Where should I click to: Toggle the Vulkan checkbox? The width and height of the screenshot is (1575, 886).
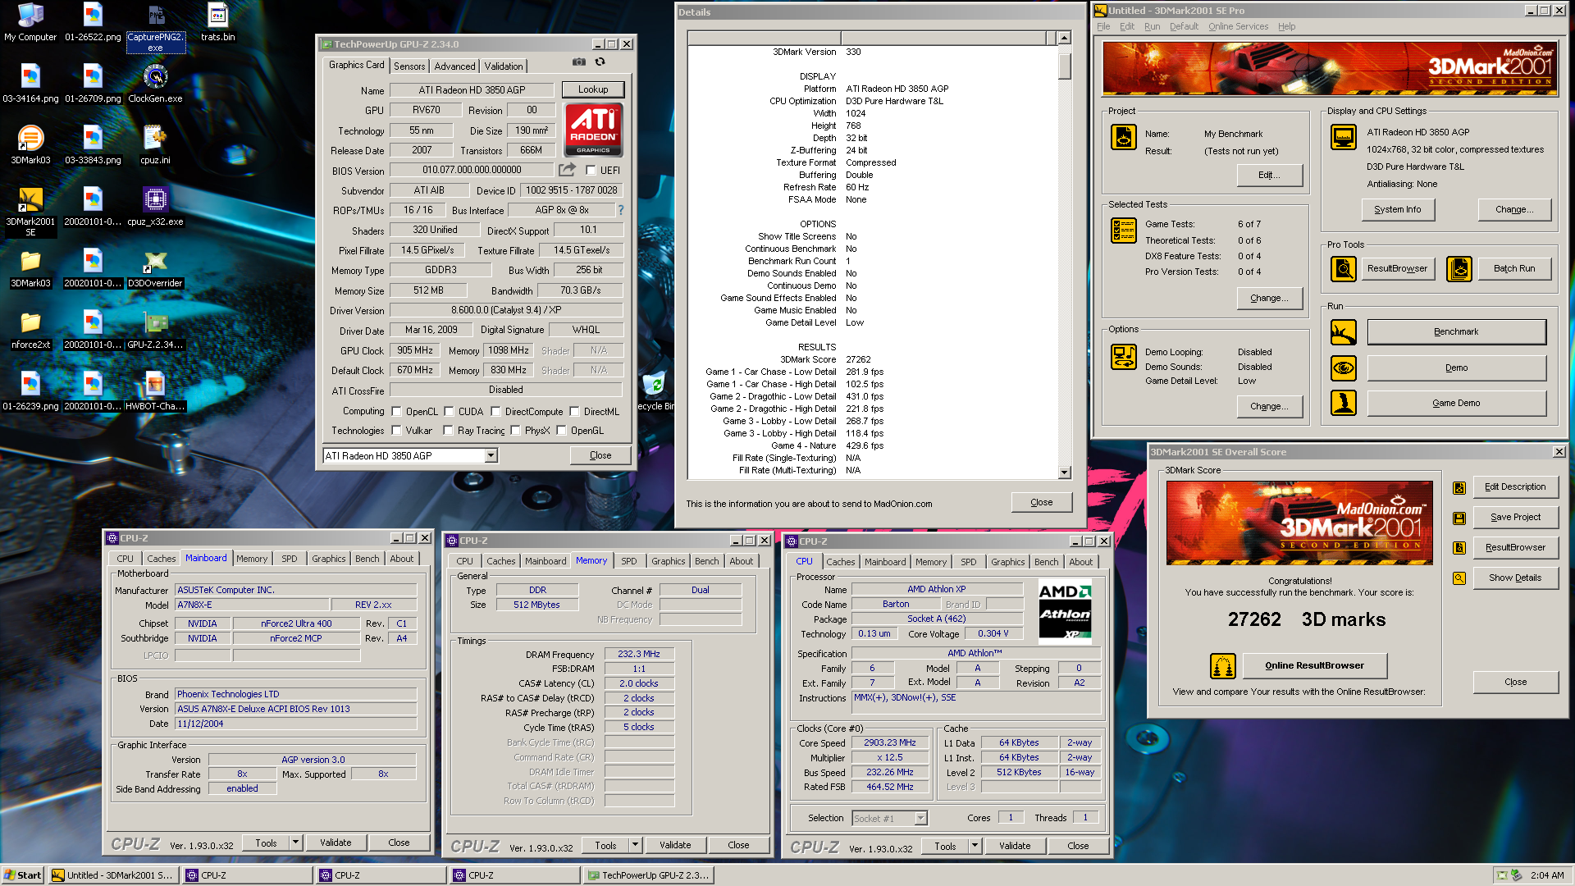click(397, 431)
